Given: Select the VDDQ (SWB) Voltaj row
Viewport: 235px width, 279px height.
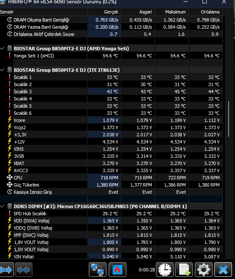Looking at the screenshot, I should coord(111,228).
